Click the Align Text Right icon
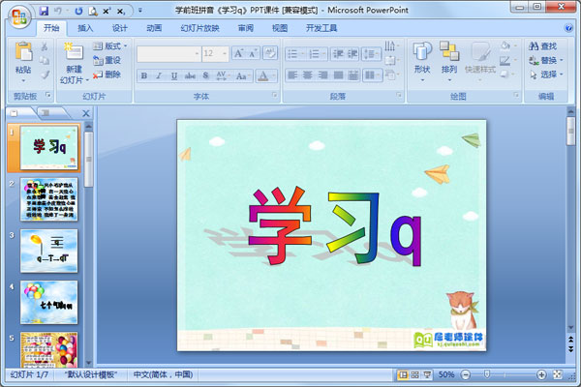This screenshot has width=581, height=387. (x=322, y=75)
